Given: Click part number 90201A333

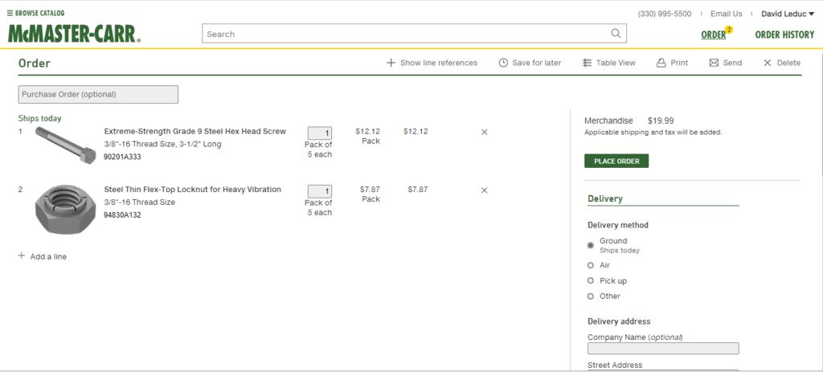Looking at the screenshot, I should coord(122,157).
